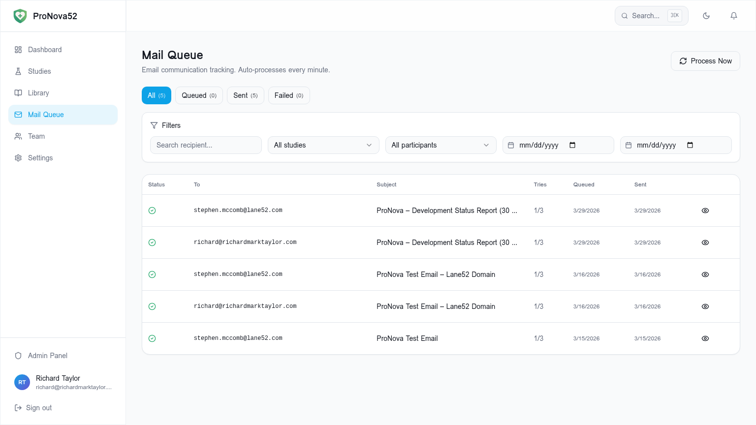
Task: Open second date filter calendar picker
Action: 690,145
